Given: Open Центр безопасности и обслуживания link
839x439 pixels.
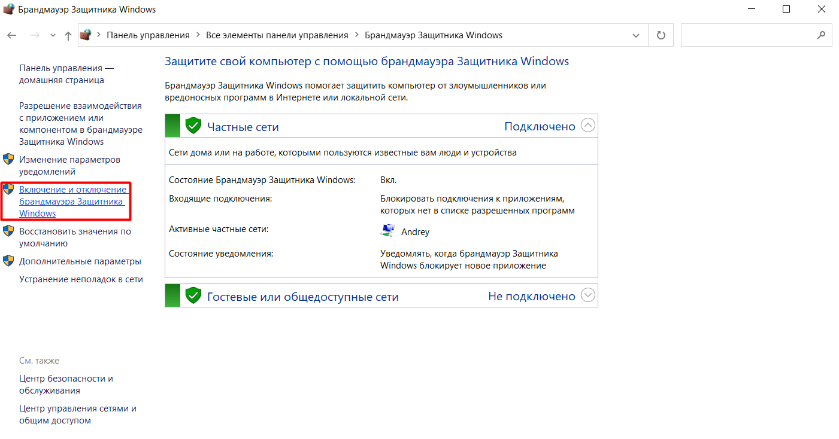Looking at the screenshot, I should pyautogui.click(x=66, y=385).
